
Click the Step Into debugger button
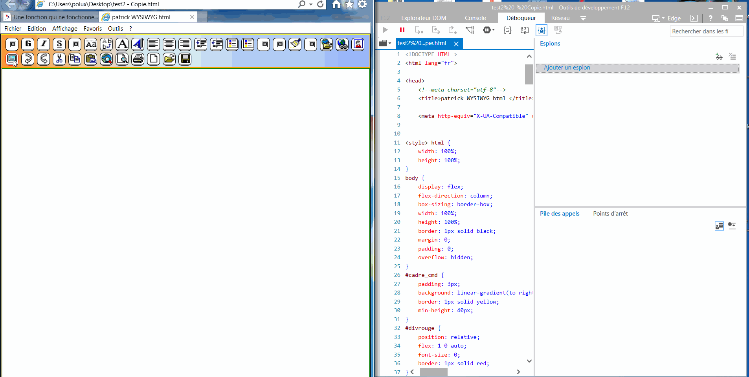click(419, 30)
